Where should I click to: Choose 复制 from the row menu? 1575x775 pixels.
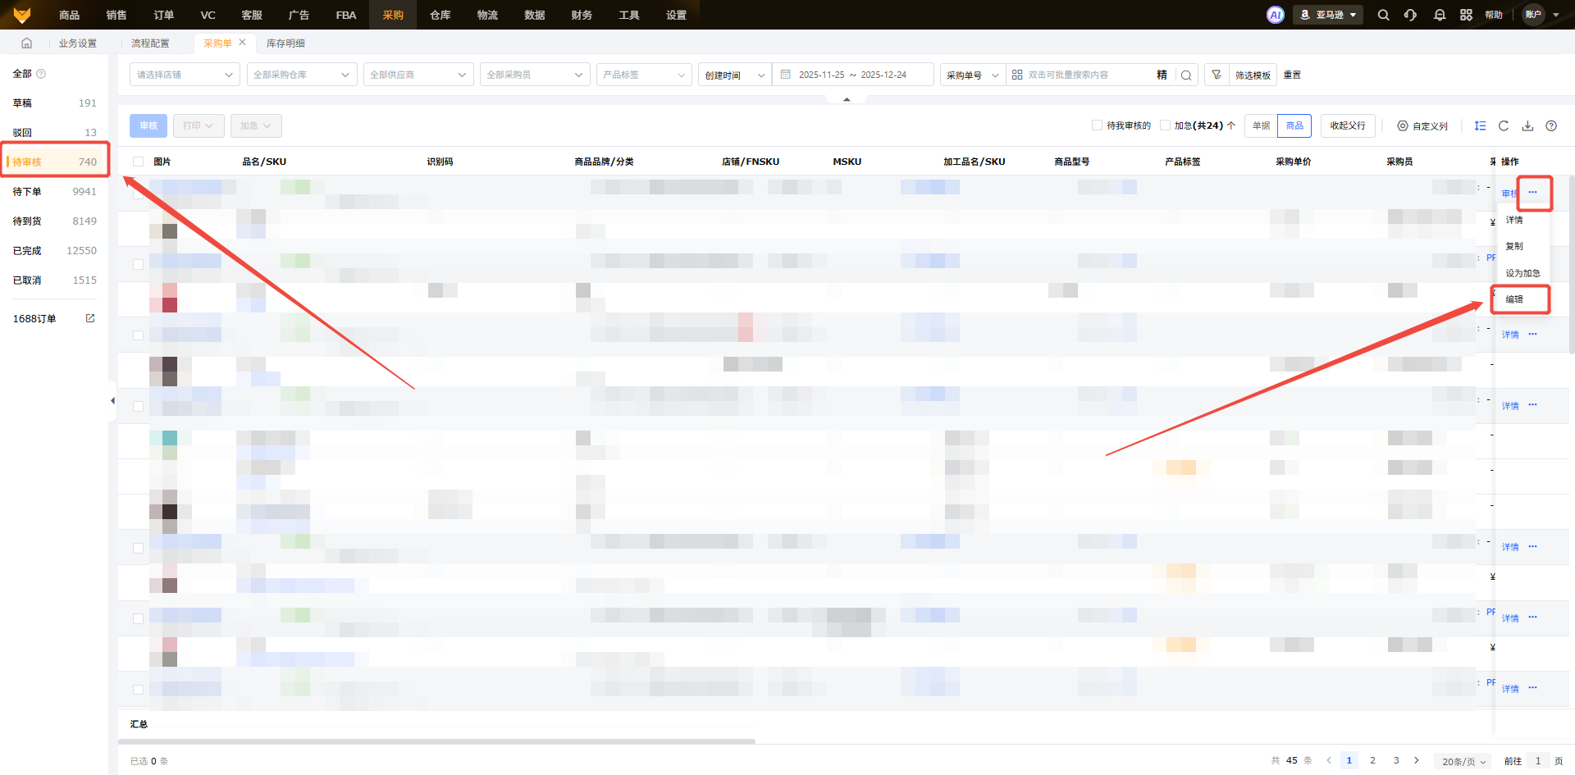[1514, 246]
